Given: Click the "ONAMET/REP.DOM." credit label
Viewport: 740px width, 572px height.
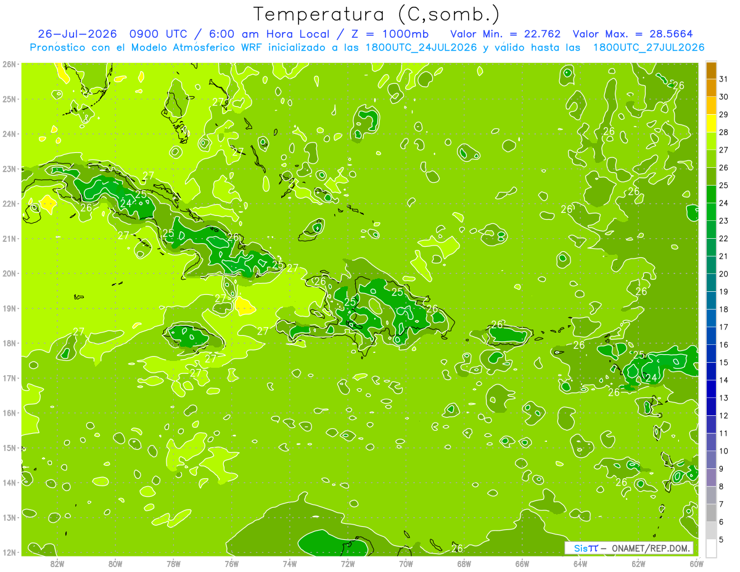Looking at the screenshot, I should click(652, 548).
